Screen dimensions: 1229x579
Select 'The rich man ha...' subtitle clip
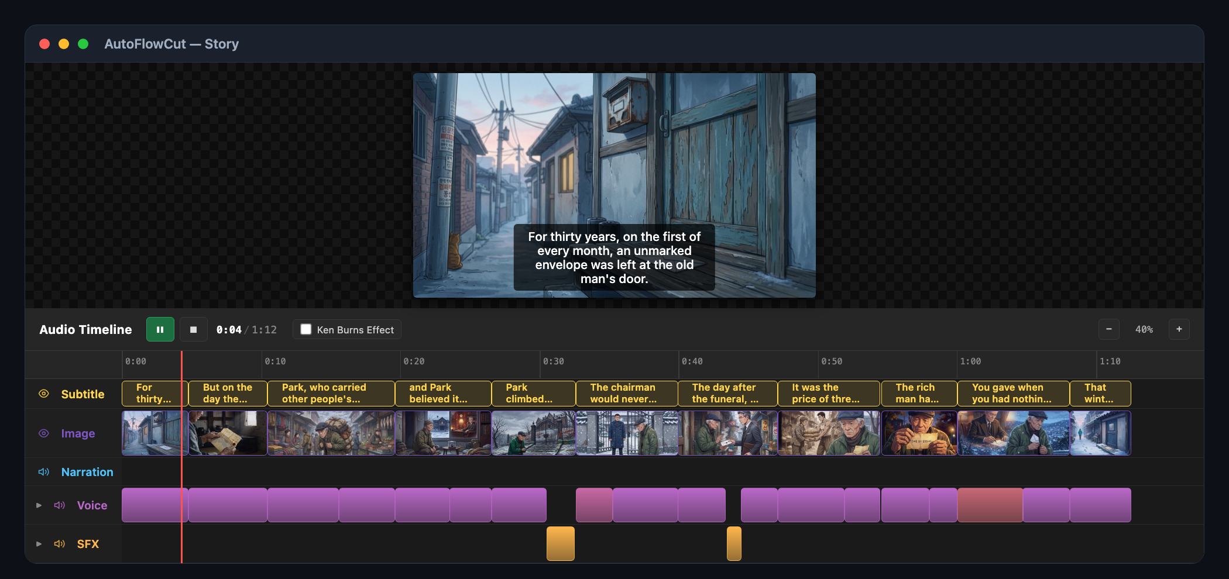[x=919, y=393]
